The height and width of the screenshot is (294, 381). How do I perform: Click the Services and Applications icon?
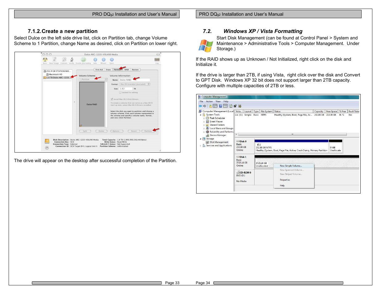204,145
